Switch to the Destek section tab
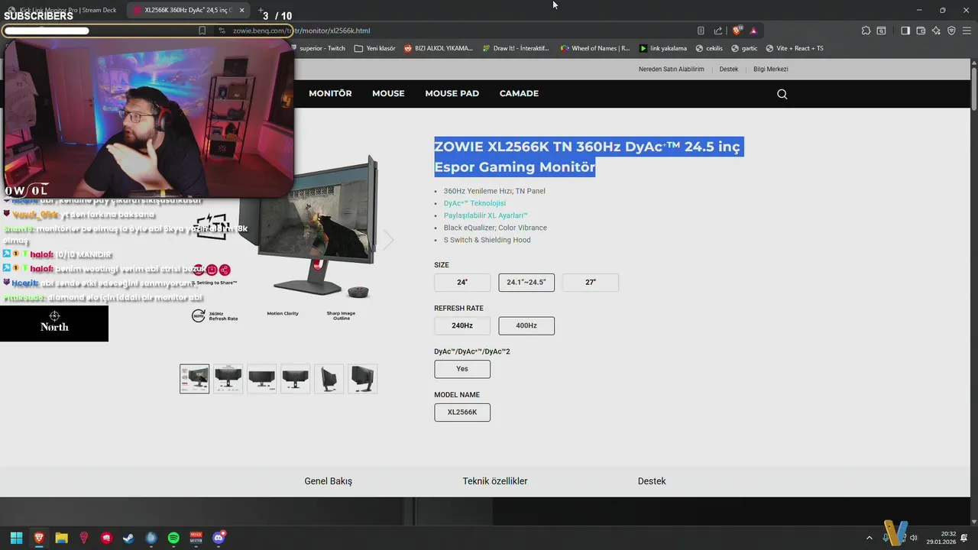Viewport: 978px width, 550px height. pos(652,481)
